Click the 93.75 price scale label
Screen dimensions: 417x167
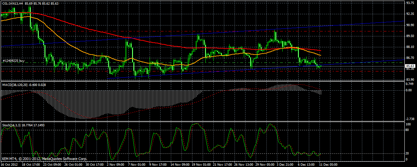pyautogui.click(x=410, y=3)
